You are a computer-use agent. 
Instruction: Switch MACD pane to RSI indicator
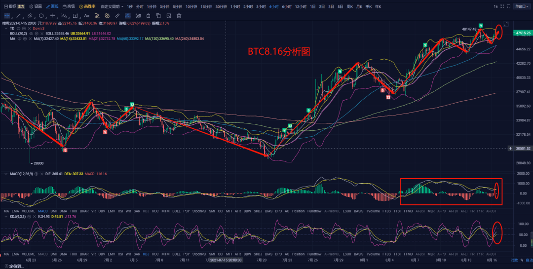tap(120, 211)
